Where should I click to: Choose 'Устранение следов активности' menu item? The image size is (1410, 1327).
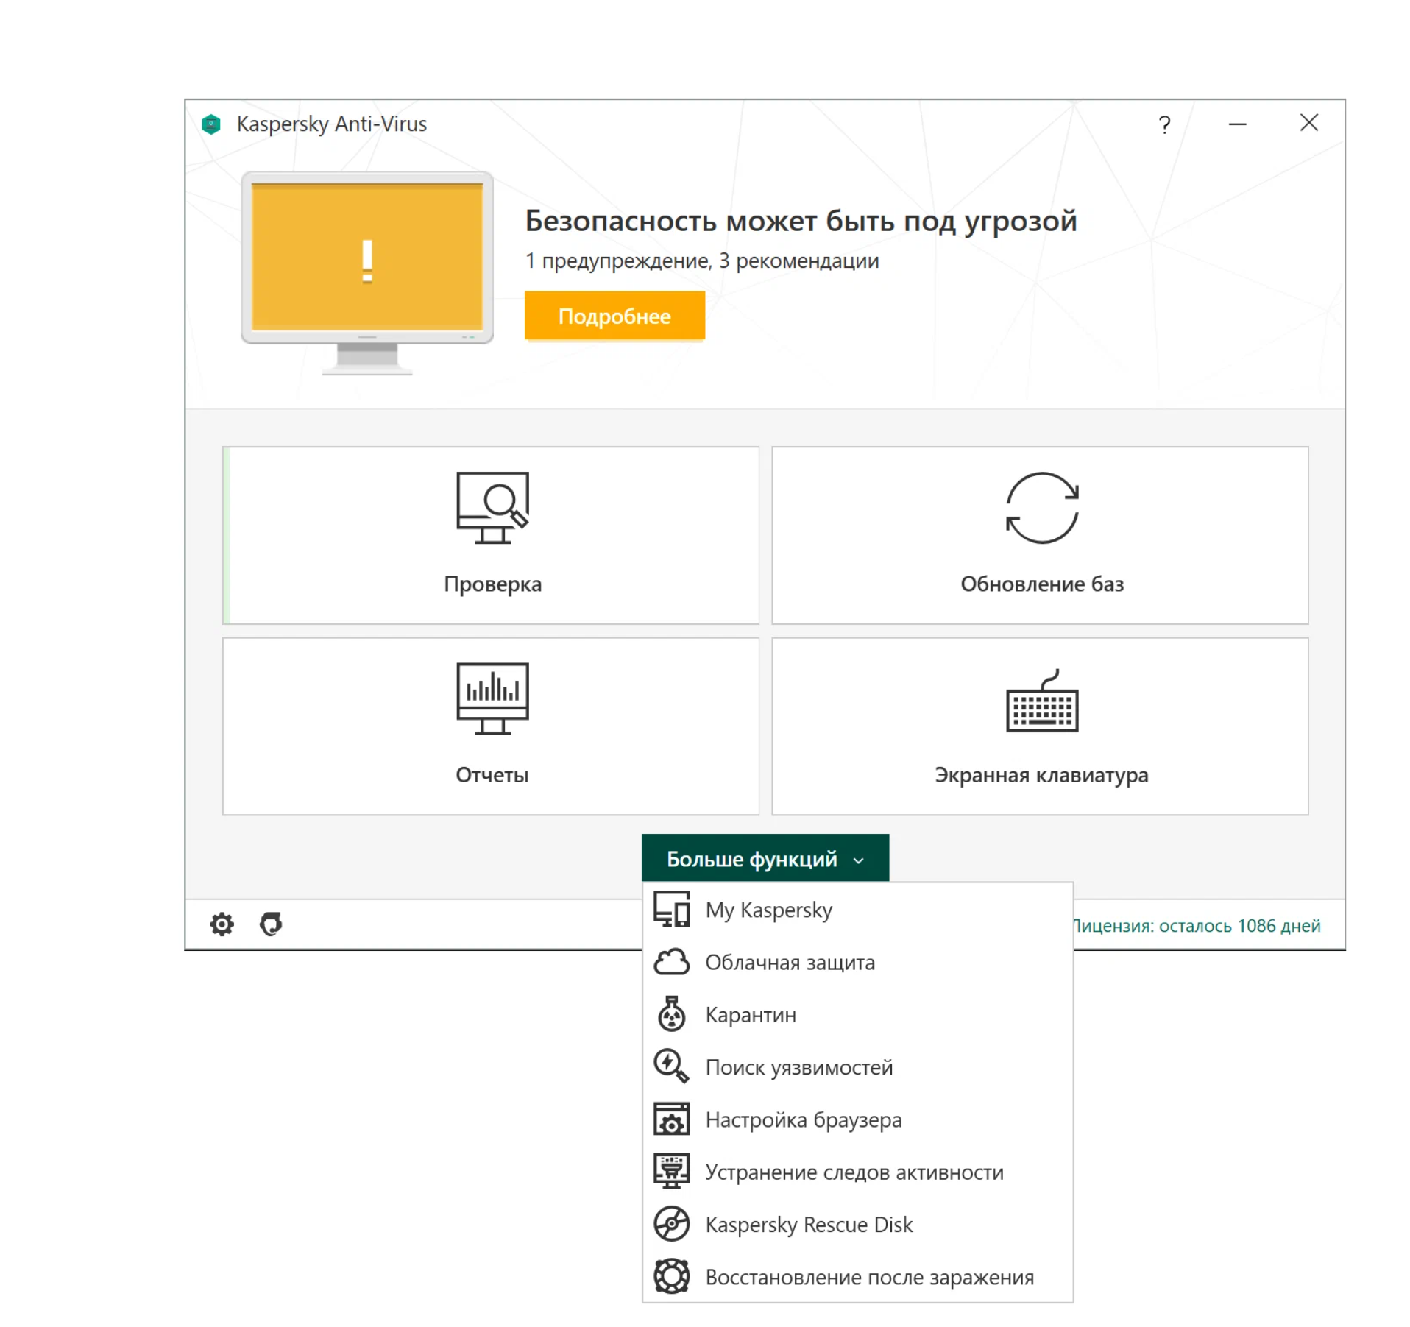(857, 1171)
